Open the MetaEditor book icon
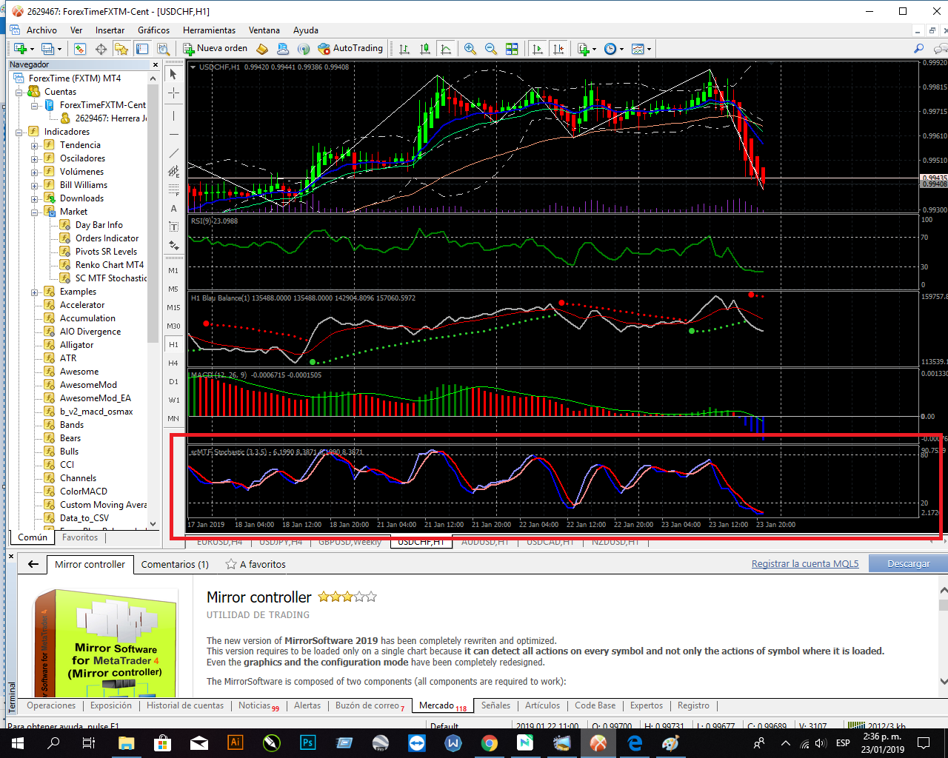Screen dimensions: 948x758 click(262, 49)
